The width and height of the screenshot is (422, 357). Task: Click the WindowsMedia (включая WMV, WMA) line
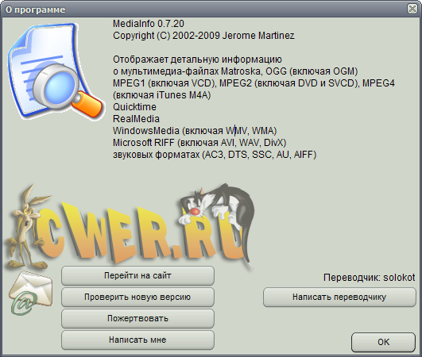click(195, 131)
